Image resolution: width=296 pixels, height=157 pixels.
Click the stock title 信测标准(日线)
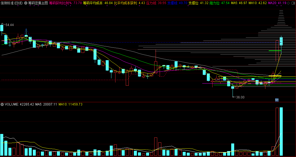12,3
